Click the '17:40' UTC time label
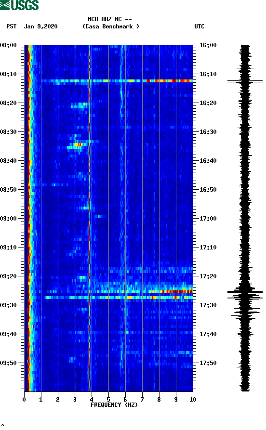Screen dimensions: 266x430 click(208, 334)
